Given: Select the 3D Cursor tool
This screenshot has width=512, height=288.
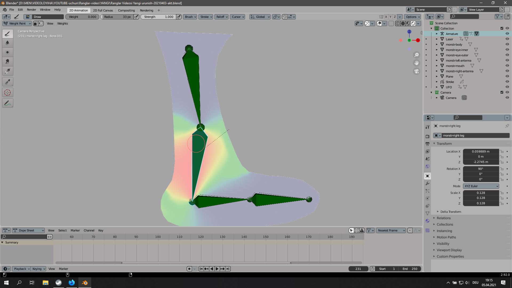Looking at the screenshot, I should click(7, 93).
